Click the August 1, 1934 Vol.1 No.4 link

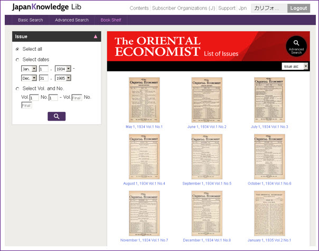click(144, 183)
